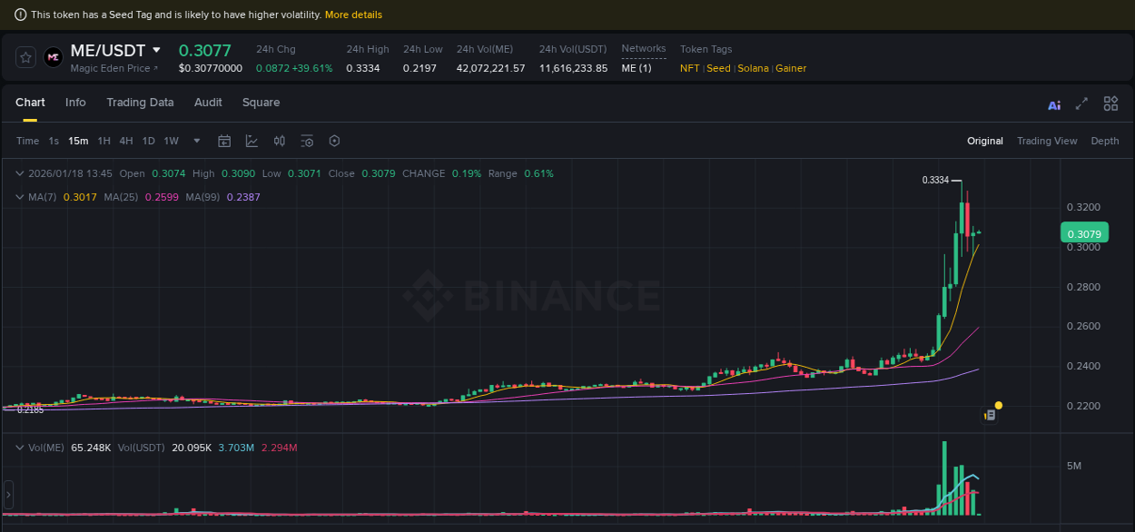Collapse the volume indicator panel
The image size is (1135, 532).
click(19, 447)
